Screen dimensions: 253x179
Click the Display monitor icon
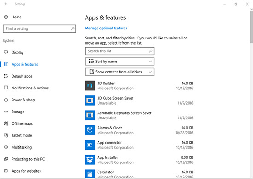click(6, 52)
